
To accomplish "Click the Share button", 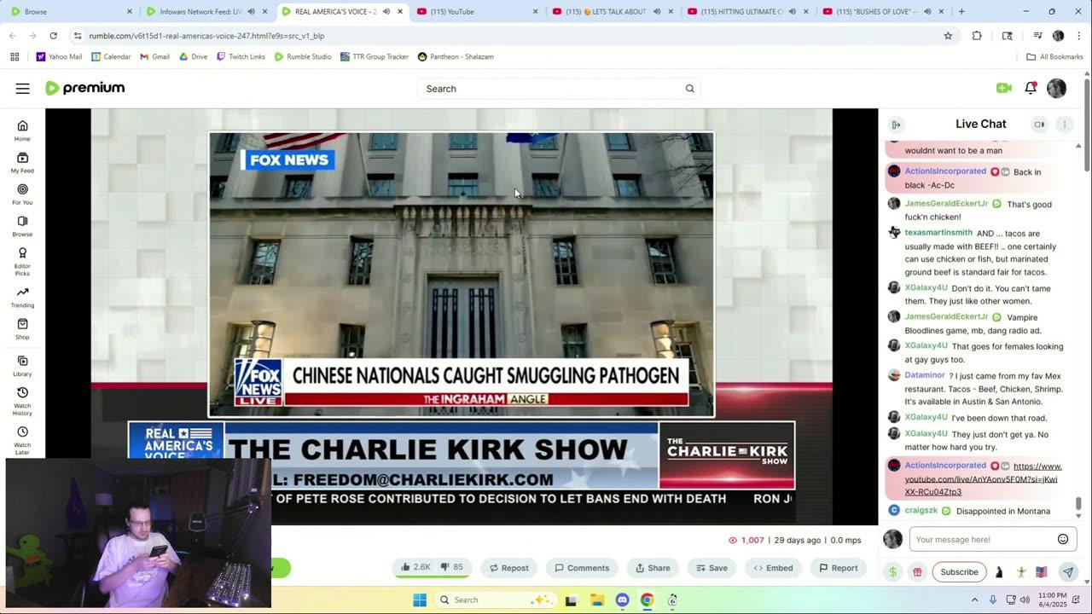I will click(653, 568).
